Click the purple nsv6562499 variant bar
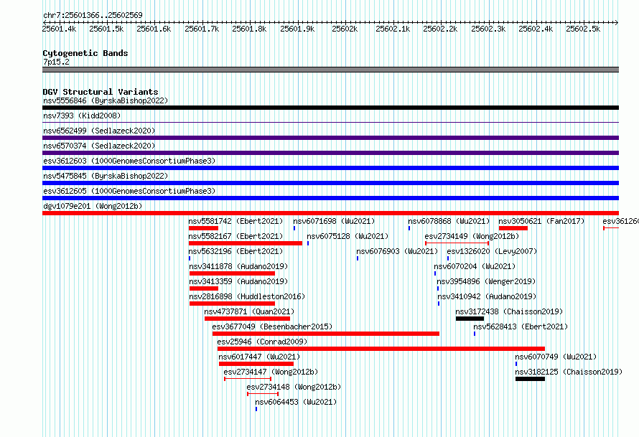 click(330, 138)
